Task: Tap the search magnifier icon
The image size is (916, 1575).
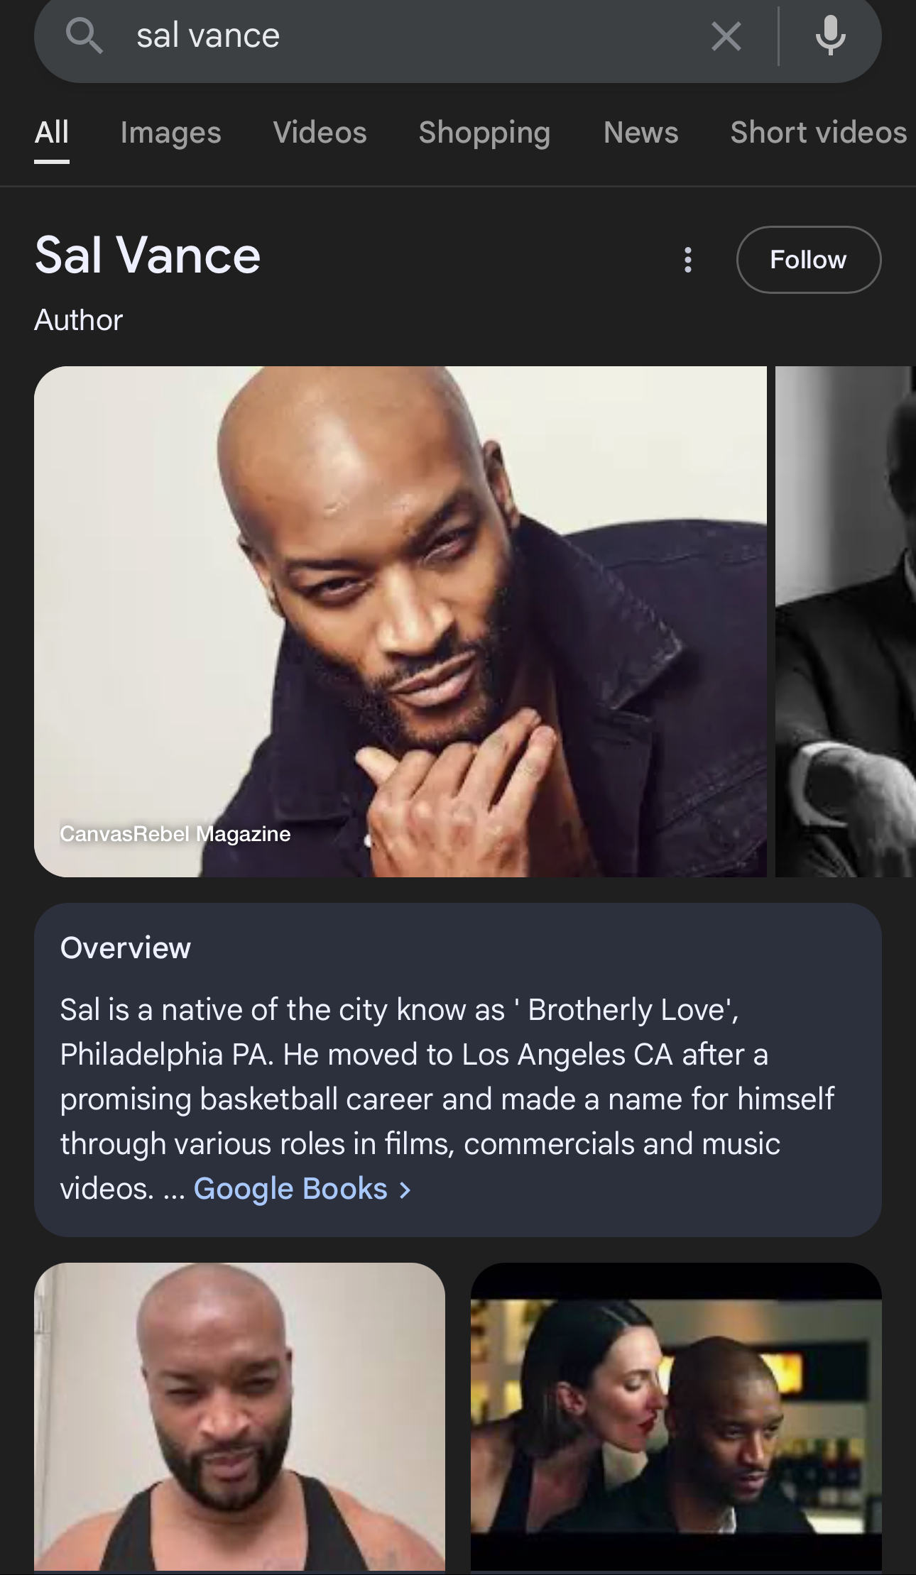Action: point(84,35)
